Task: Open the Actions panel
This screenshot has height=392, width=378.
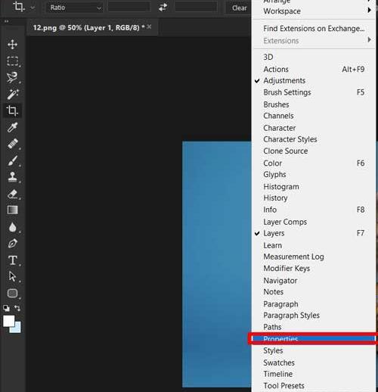Action: 314,69
